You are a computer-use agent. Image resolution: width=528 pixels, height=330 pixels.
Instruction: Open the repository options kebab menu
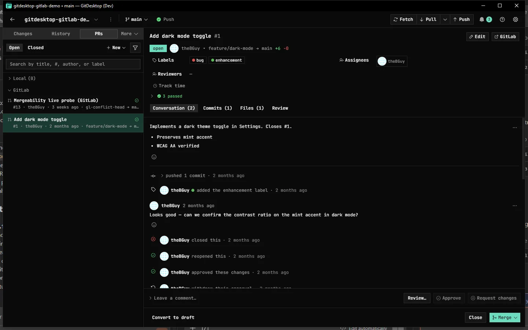111,19
